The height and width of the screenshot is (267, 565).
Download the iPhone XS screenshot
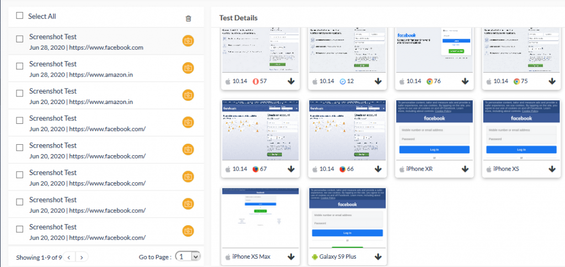pyautogui.click(x=552, y=169)
